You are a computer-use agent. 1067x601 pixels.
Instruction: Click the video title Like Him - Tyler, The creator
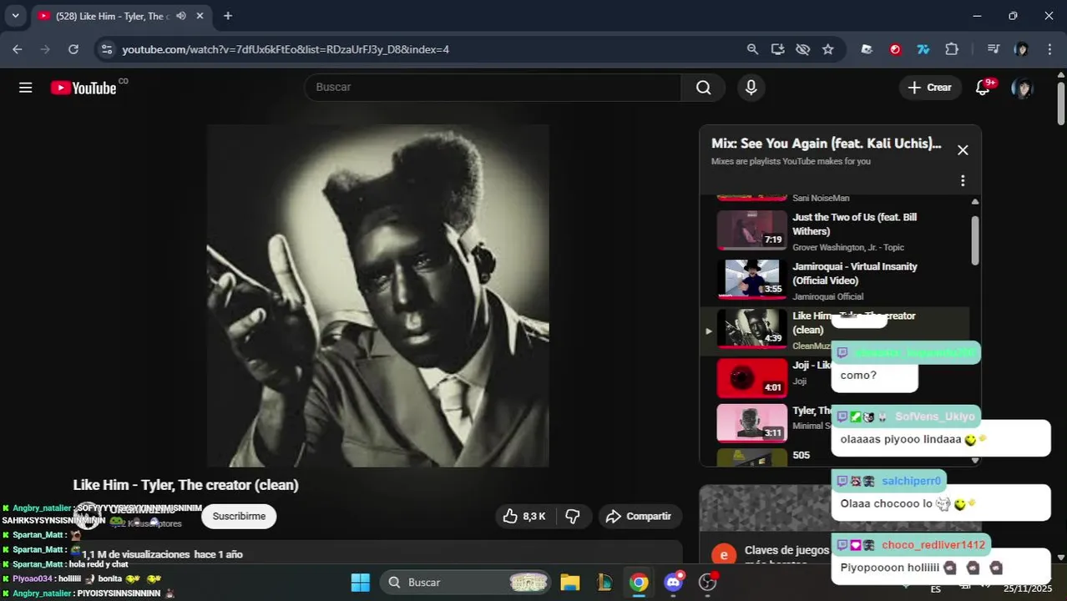[185, 485]
